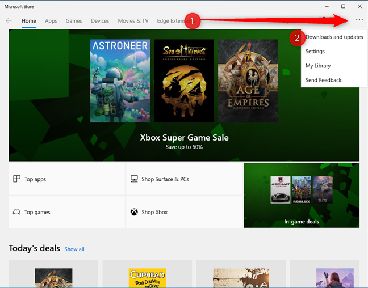Choose Downloads and updates from menu
368x288 pixels.
(x=334, y=37)
